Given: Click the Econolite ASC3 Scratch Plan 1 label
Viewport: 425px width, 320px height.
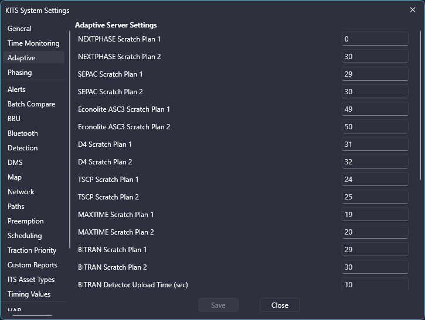Looking at the screenshot, I should pos(124,109).
